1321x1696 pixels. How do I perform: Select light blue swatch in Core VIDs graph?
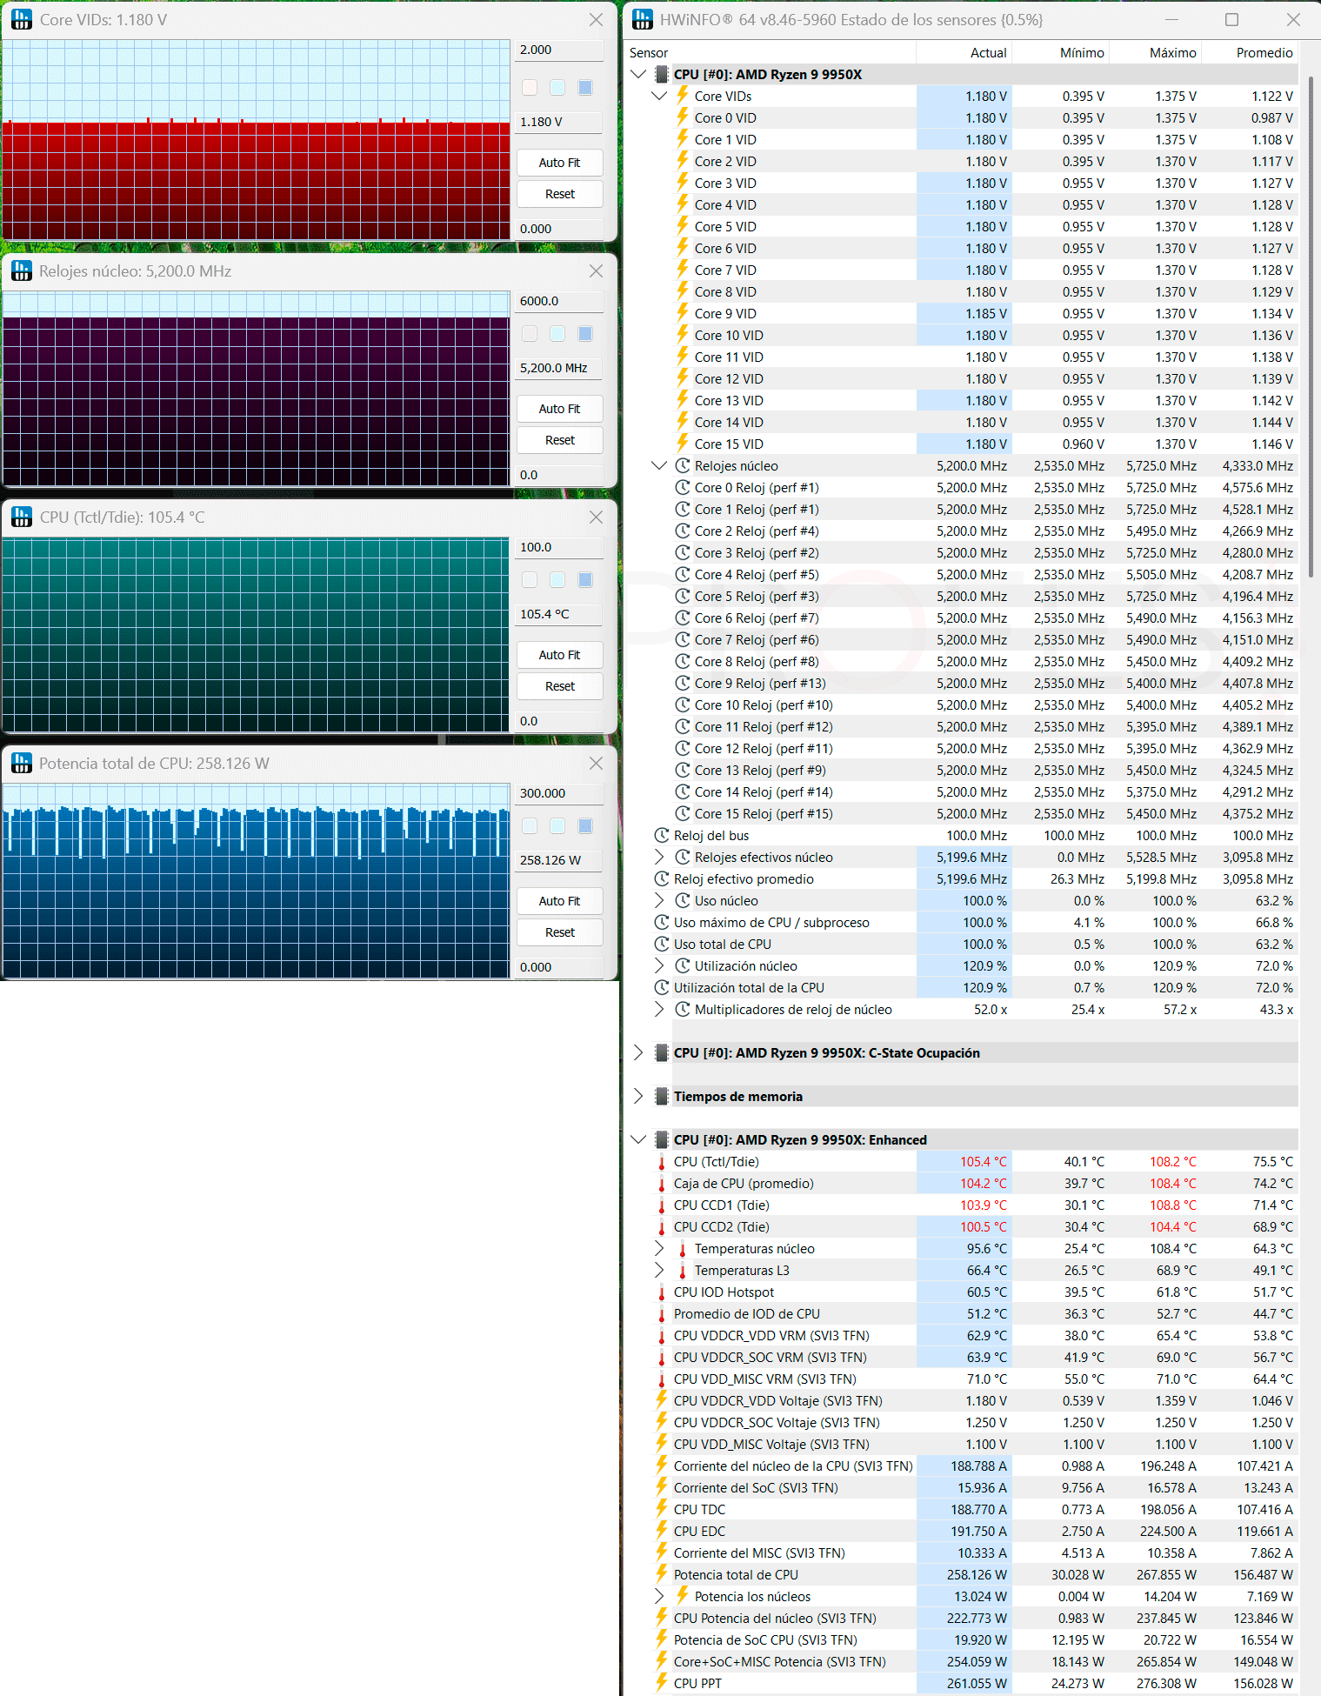(557, 87)
